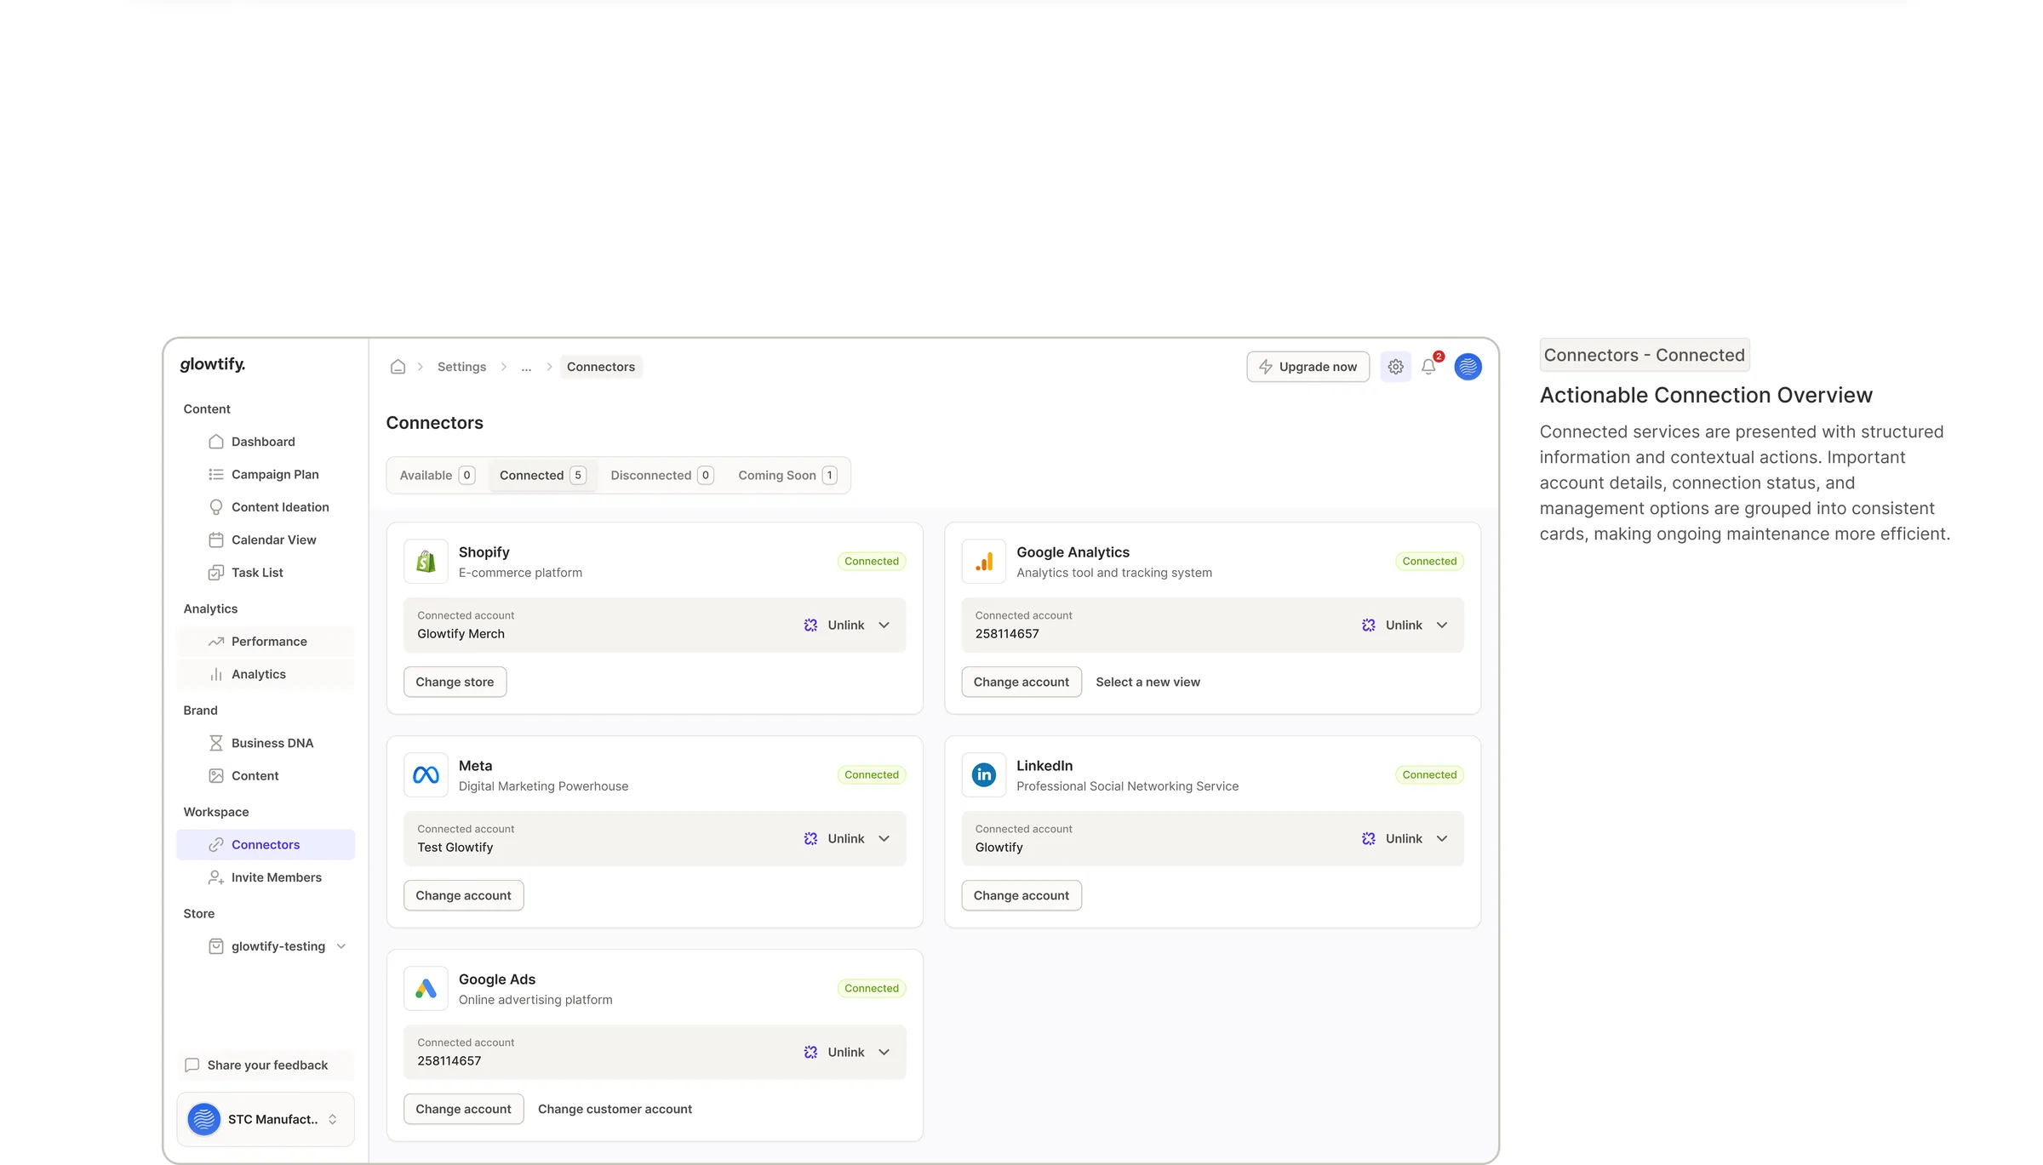
Task: Click Select a new view link
Action: (x=1147, y=682)
